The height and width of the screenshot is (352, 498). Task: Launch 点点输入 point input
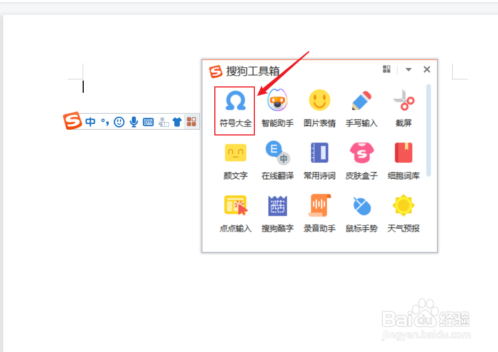pos(235,214)
